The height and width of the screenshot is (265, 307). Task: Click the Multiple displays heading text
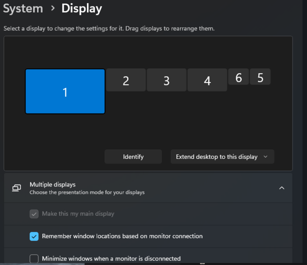coord(53,184)
